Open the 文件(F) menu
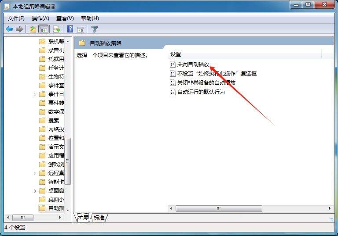The width and height of the screenshot is (338, 236). (x=16, y=18)
